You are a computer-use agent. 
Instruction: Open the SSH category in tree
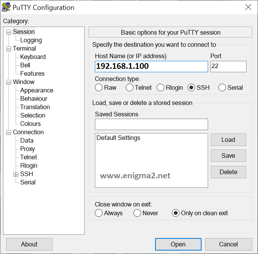(27, 174)
